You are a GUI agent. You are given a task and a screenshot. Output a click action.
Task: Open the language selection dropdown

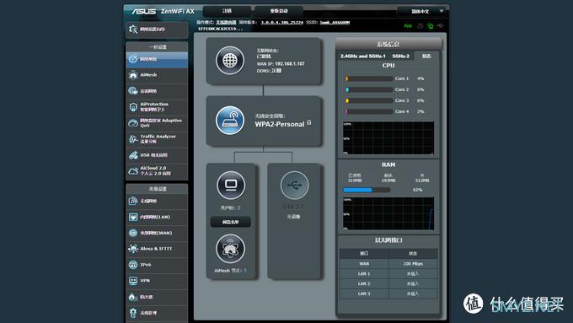422,11
